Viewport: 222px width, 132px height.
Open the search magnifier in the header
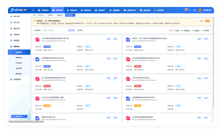tap(190, 10)
